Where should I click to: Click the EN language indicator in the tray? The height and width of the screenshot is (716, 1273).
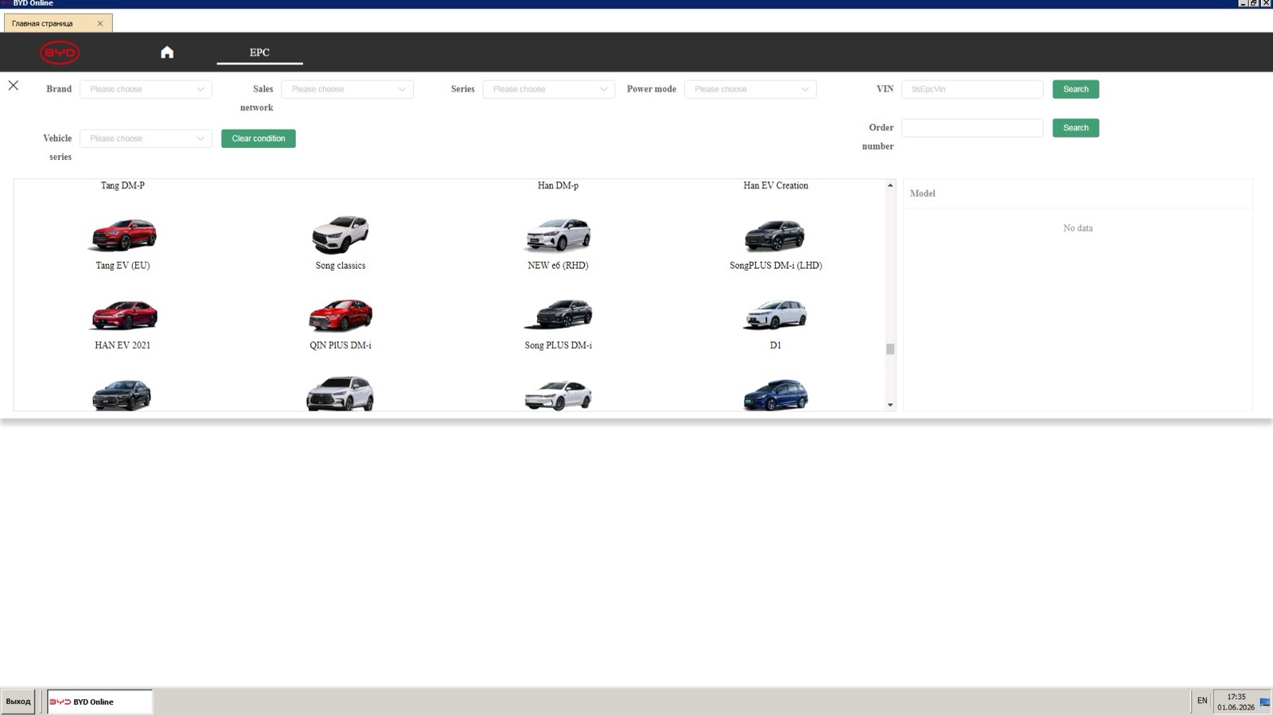pyautogui.click(x=1202, y=701)
